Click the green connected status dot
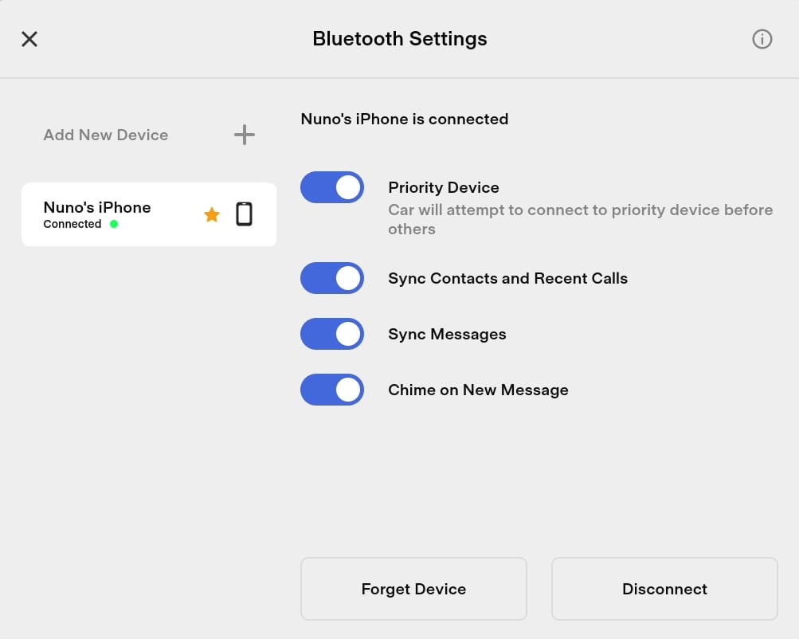Viewport: 799px width, 639px height. click(114, 225)
